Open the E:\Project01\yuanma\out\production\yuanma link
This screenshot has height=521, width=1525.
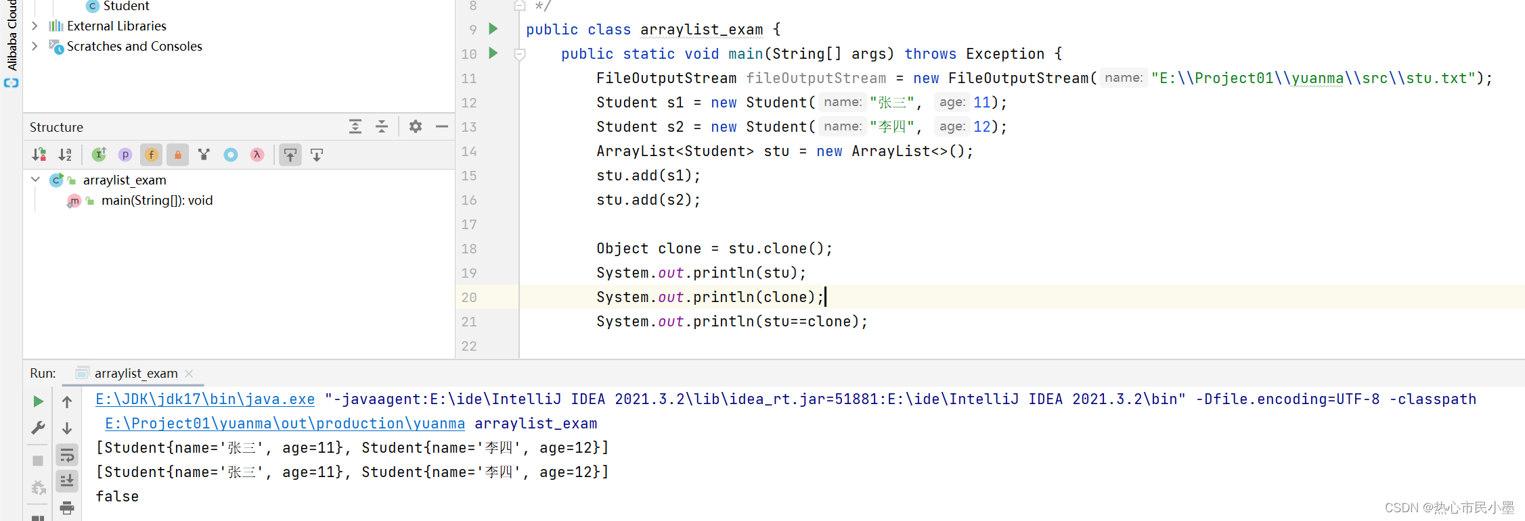285,423
